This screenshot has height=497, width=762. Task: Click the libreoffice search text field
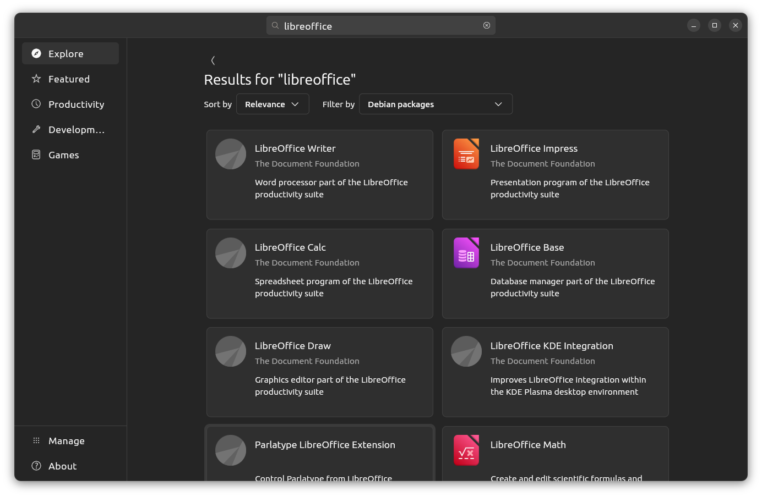click(380, 26)
